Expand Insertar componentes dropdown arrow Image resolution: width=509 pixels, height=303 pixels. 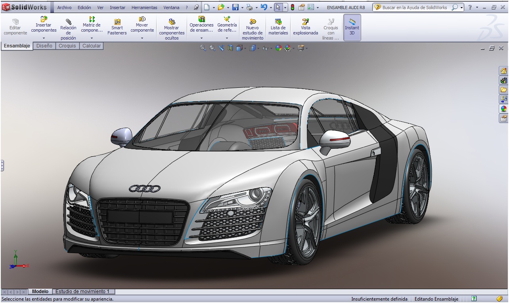click(44, 38)
